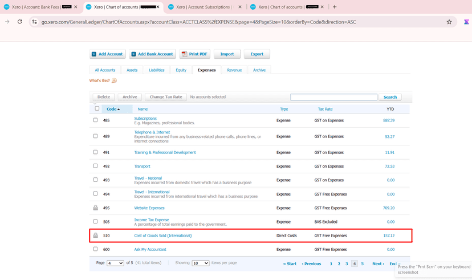
Task: Click the account search input field
Action: point(333,97)
